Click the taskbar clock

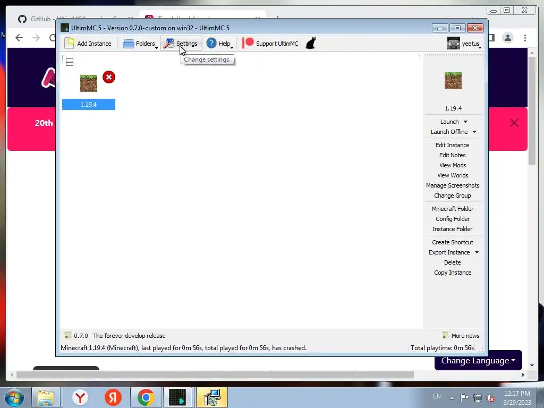[517, 398]
